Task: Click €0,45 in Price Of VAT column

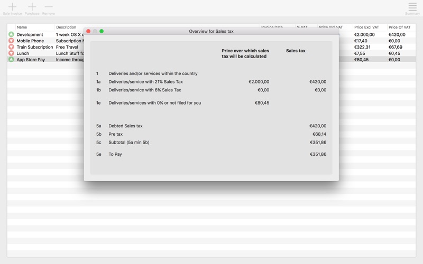Action: click(394, 53)
